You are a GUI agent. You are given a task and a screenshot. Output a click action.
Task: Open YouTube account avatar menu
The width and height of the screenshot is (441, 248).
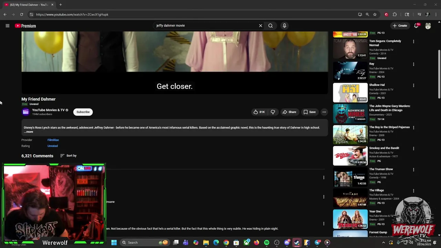click(428, 26)
